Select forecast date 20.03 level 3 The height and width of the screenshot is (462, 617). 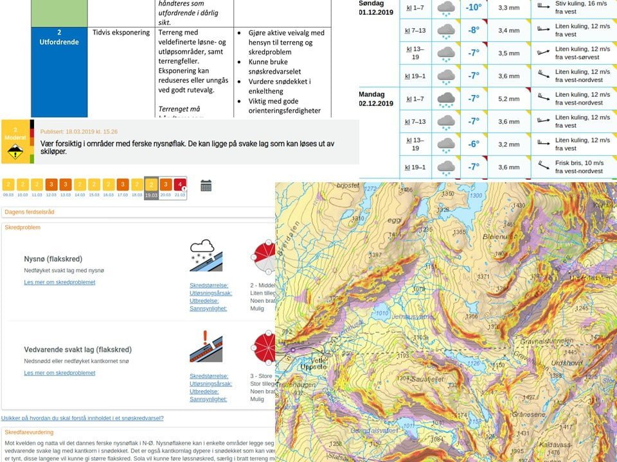(166, 187)
